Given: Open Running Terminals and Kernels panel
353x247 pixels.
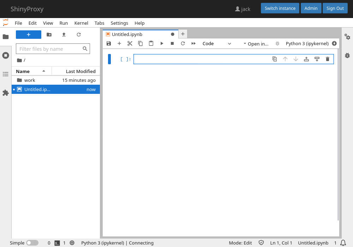Looking at the screenshot, I should 6,55.
